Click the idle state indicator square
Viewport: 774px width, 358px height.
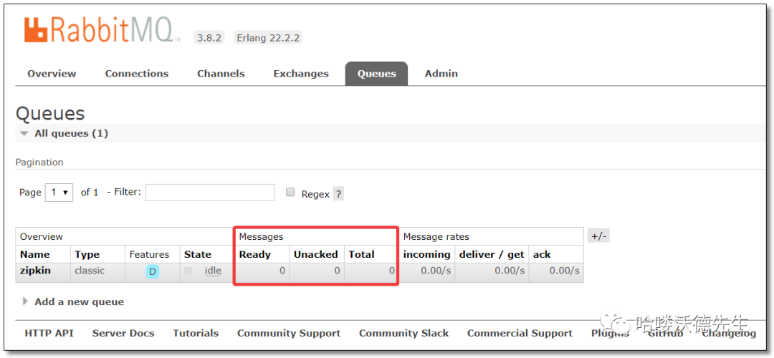(x=188, y=270)
